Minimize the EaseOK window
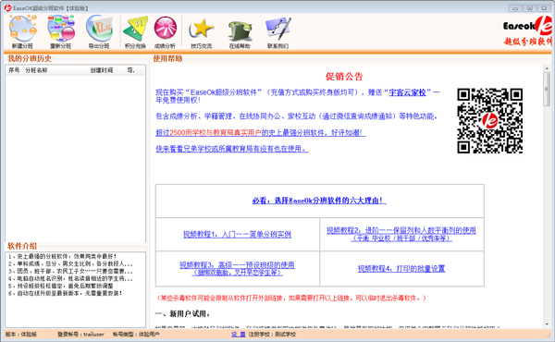 (515, 7)
